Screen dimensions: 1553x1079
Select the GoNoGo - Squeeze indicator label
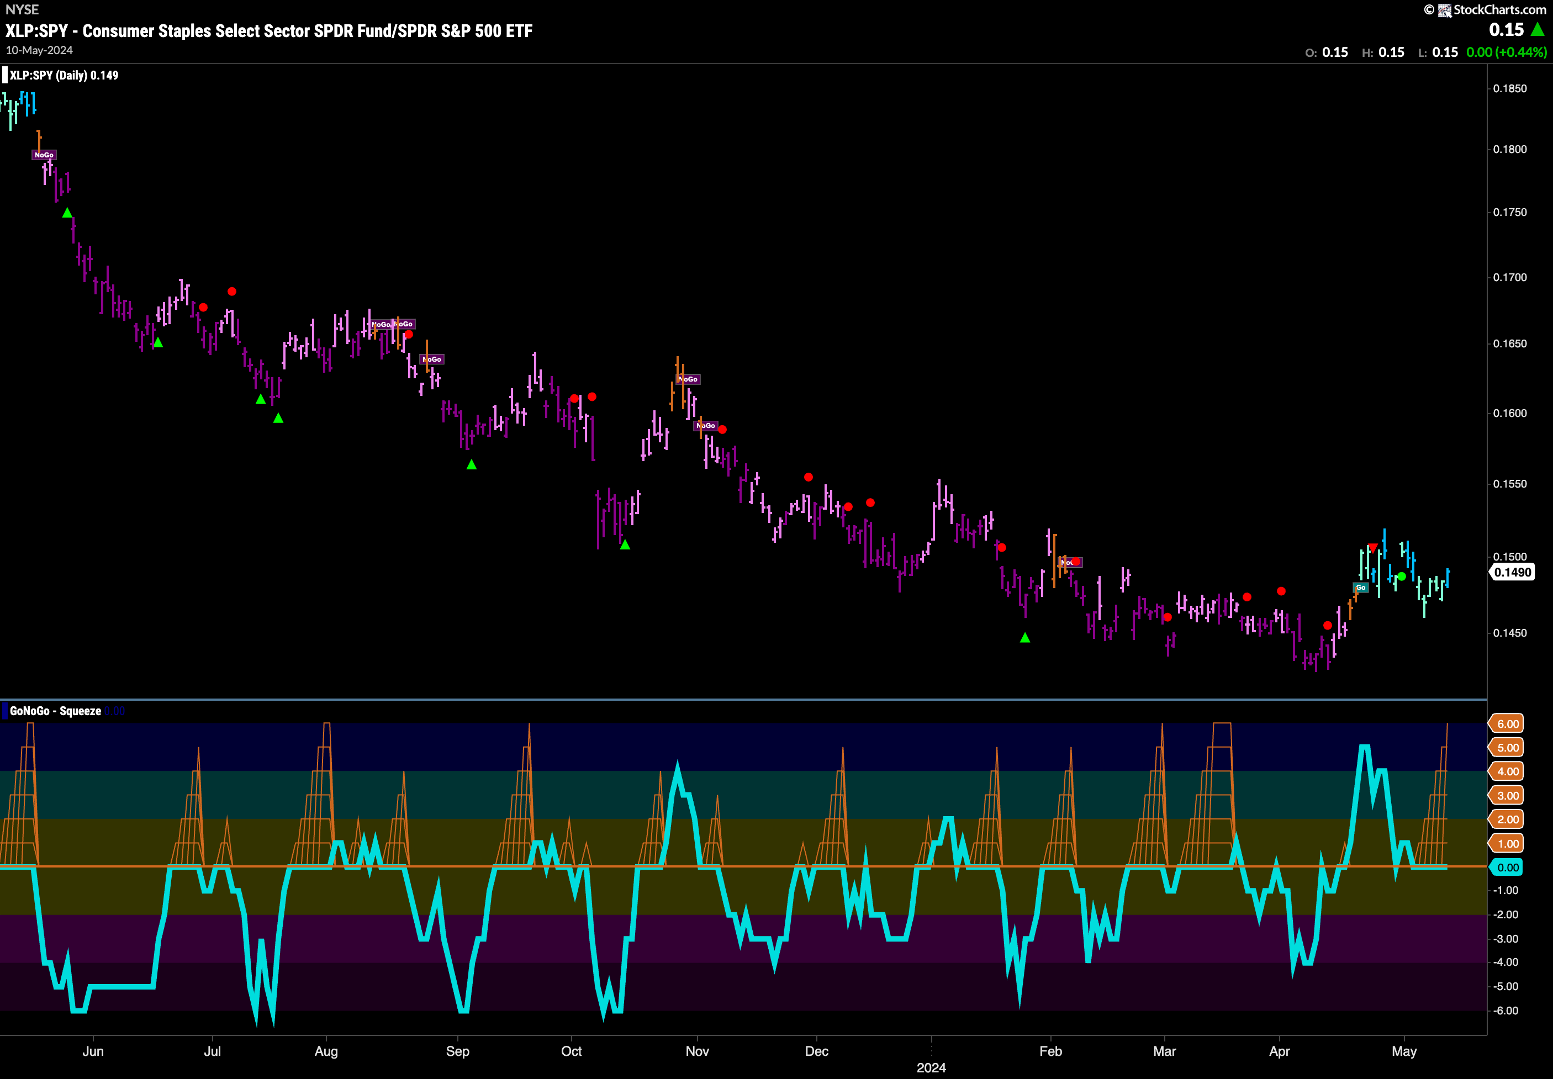click(55, 711)
